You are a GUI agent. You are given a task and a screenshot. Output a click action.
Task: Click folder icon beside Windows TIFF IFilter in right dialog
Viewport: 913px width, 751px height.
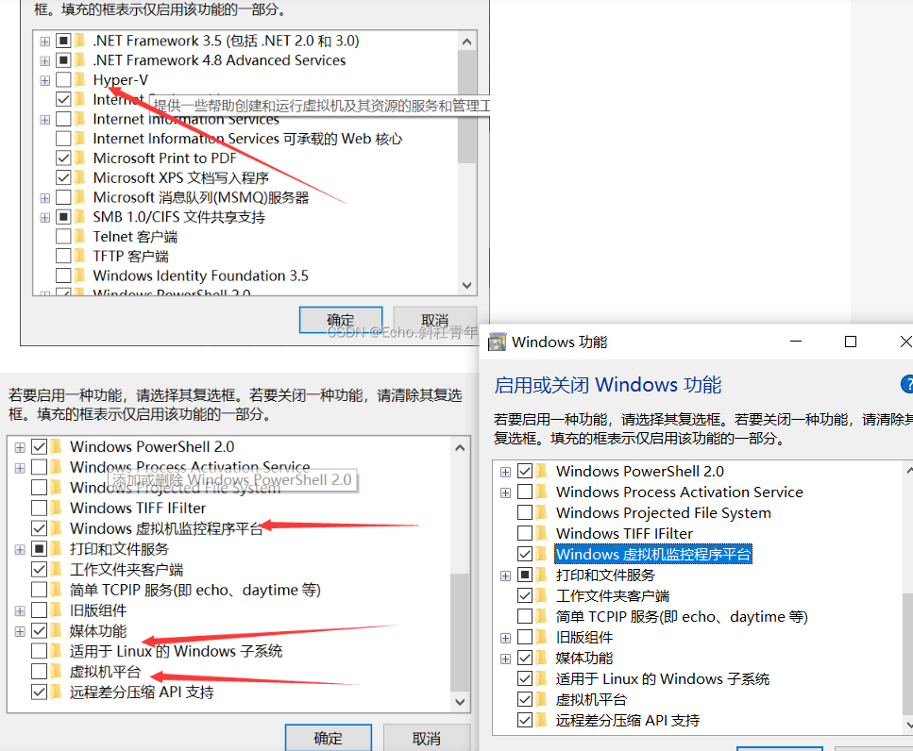point(542,533)
